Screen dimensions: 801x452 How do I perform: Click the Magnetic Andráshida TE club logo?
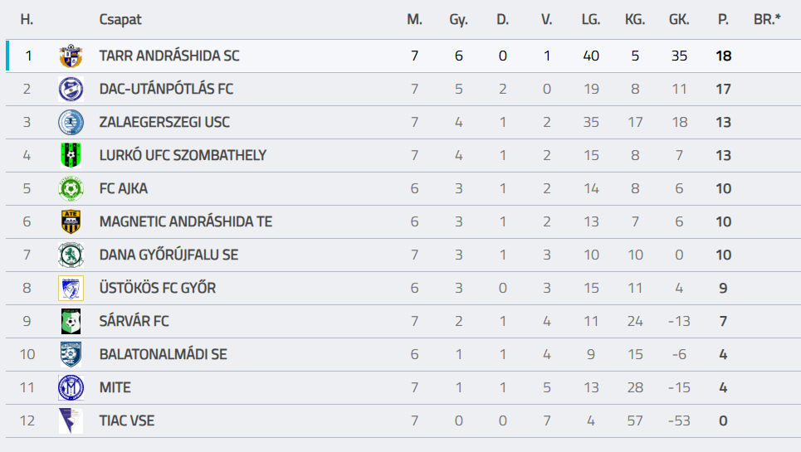[71, 222]
